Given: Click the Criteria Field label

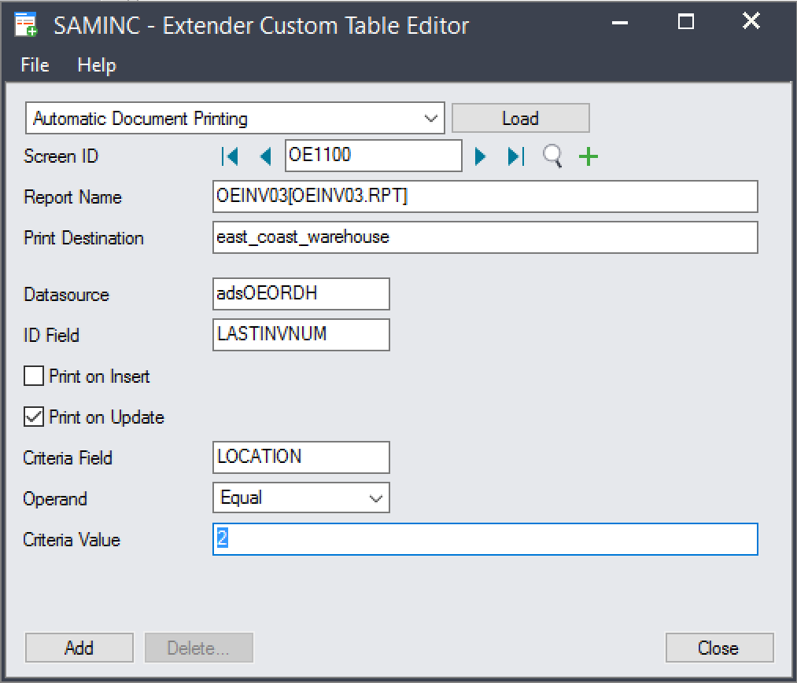Looking at the screenshot, I should point(68,458).
